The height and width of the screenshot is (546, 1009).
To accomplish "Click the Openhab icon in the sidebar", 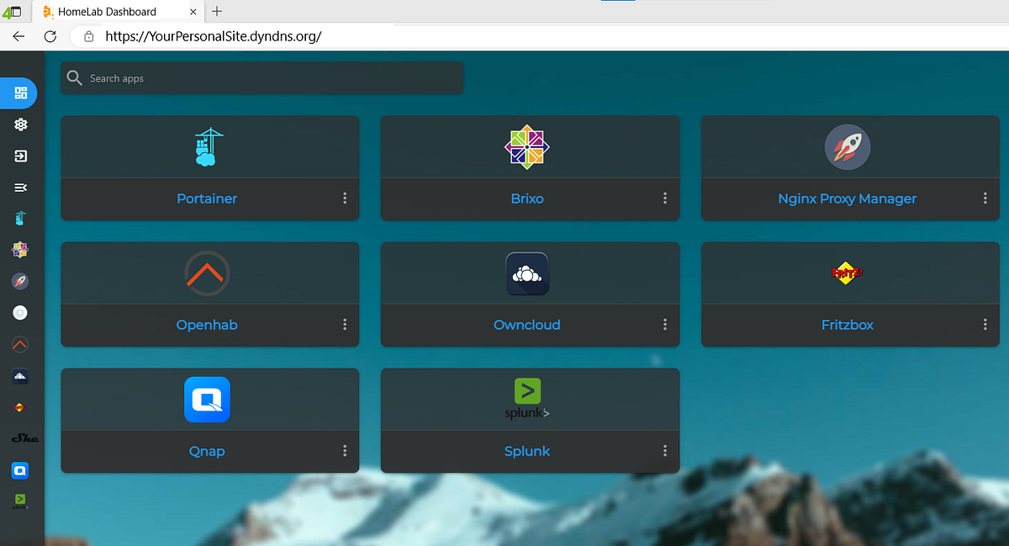I will (19, 344).
